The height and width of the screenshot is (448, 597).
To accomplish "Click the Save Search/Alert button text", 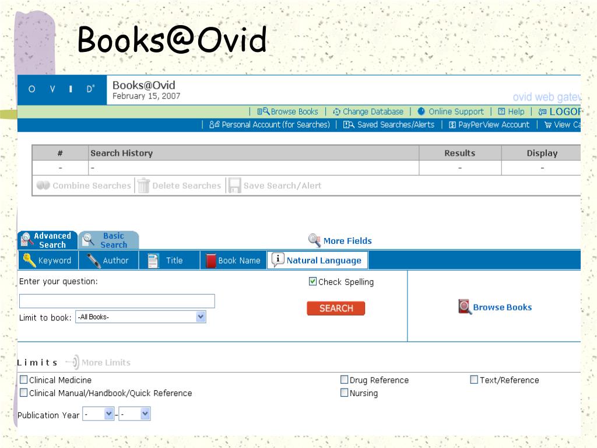I will (282, 185).
